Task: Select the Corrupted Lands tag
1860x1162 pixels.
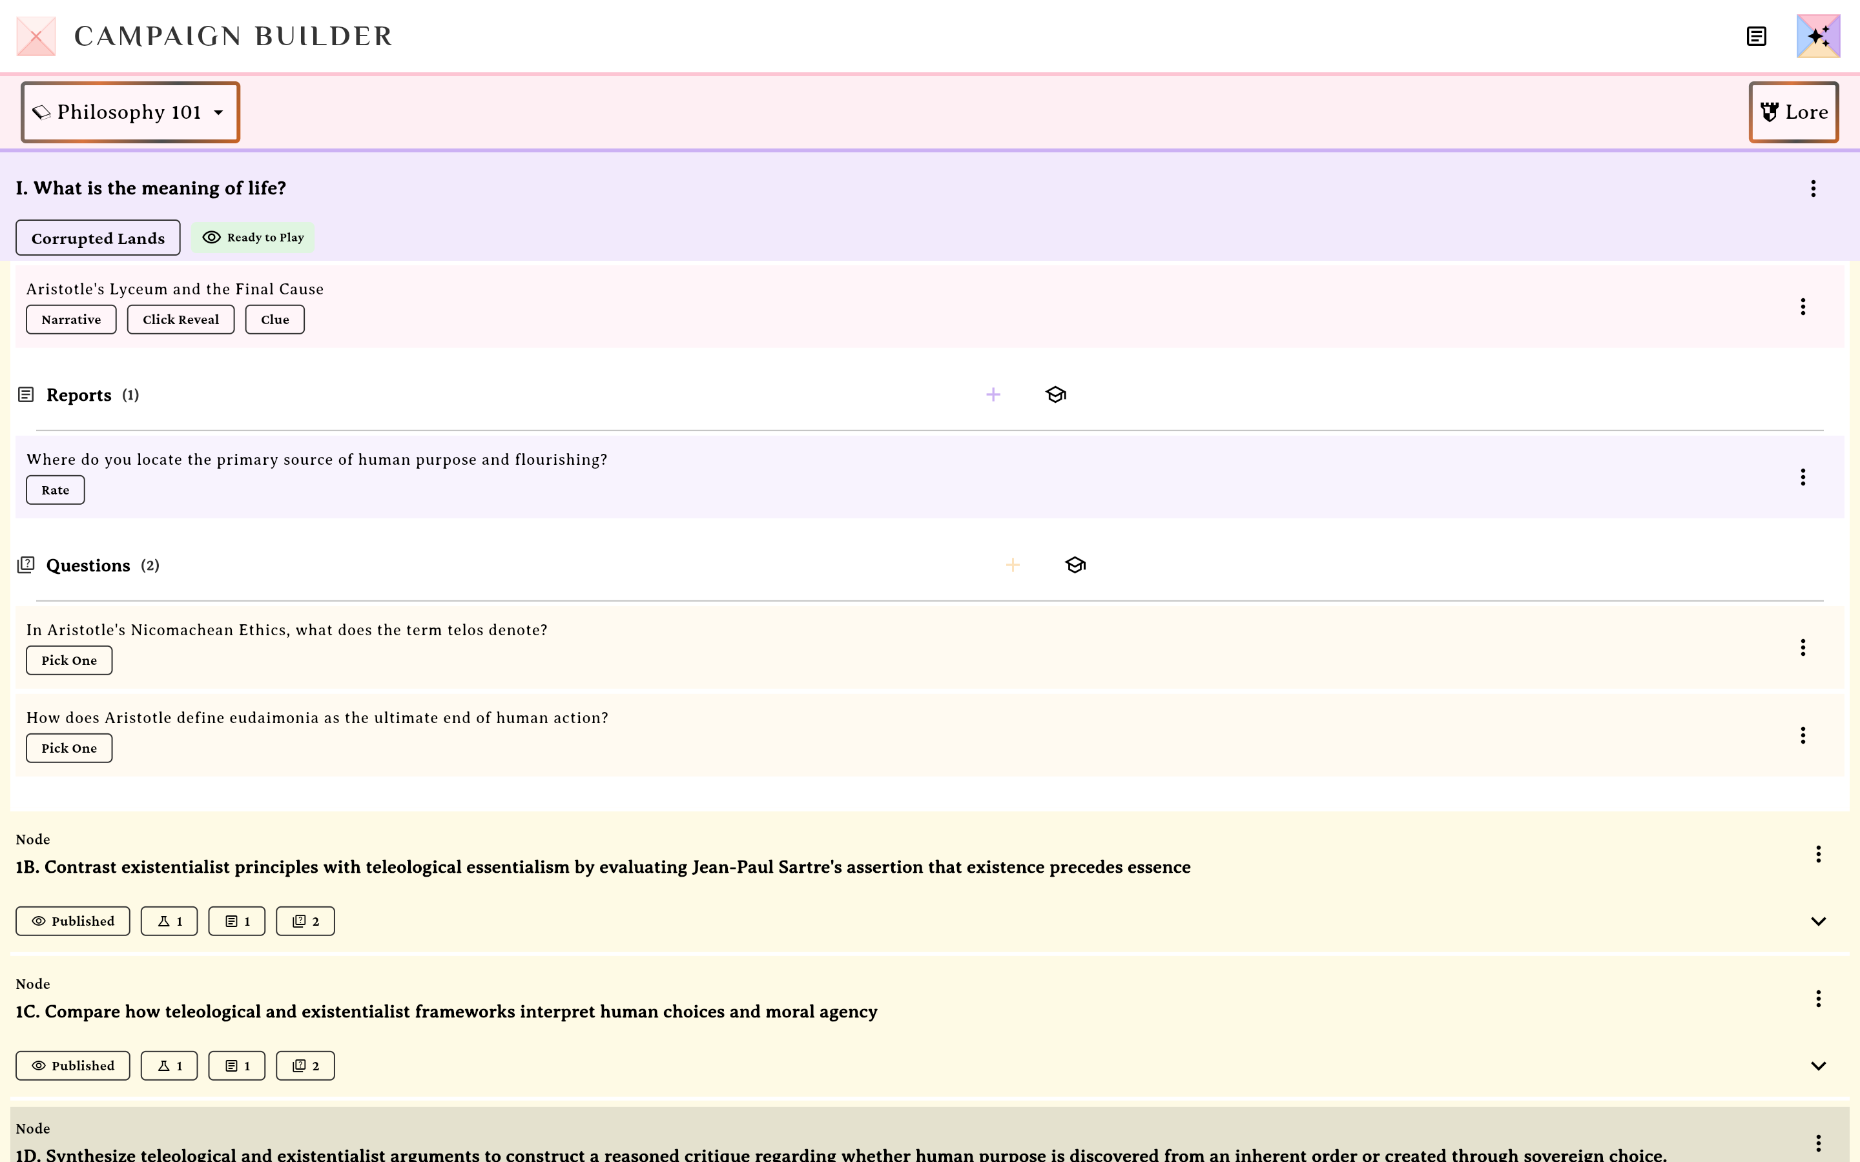Action: (x=98, y=238)
